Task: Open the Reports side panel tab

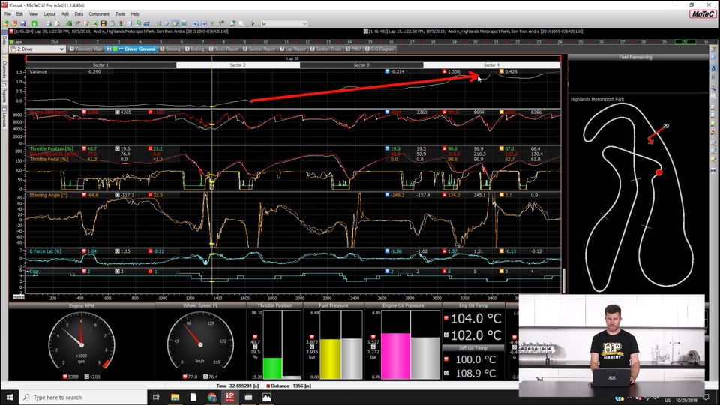Action: click(x=4, y=94)
